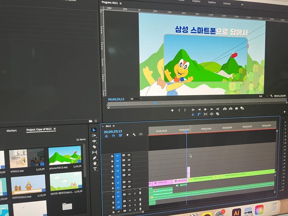Enable voice-over record on track A6
Screen dimensions: 288x216
140,204
